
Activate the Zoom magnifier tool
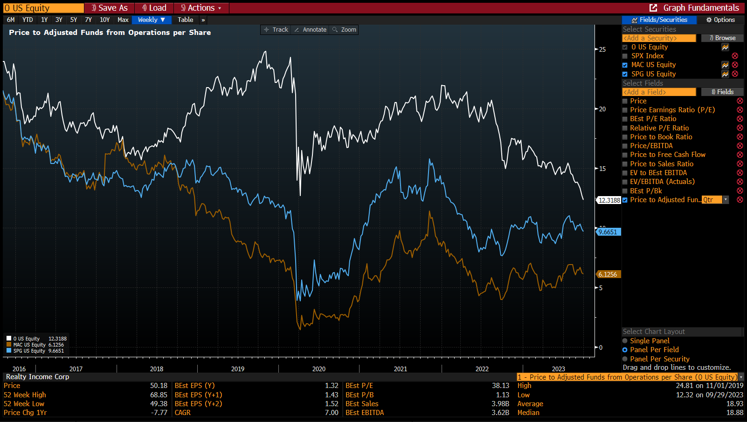coord(344,30)
